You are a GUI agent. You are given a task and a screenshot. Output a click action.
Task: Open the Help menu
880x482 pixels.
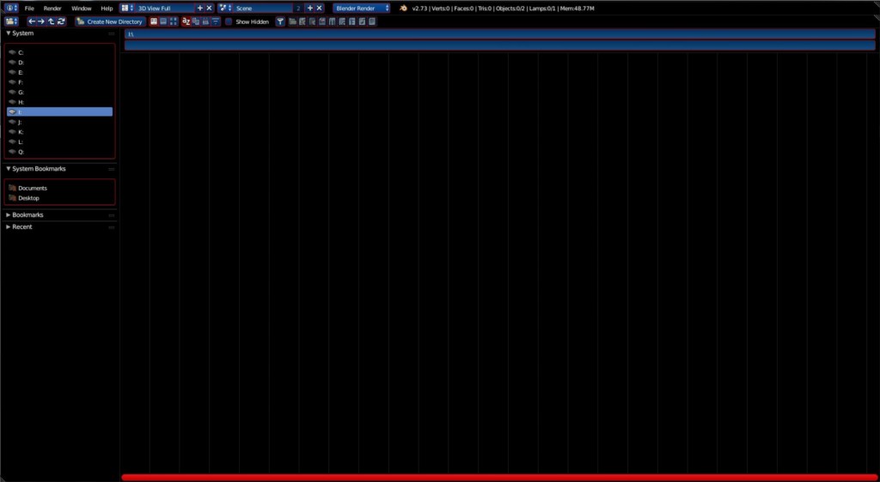tap(107, 9)
